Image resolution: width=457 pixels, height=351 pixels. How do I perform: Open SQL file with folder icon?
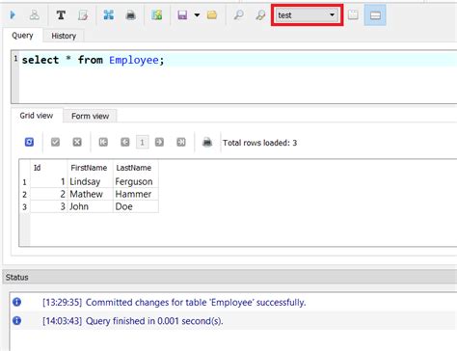coord(212,14)
